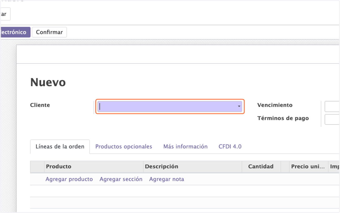Click the Agregar producto link
340x213 pixels.
(x=69, y=179)
